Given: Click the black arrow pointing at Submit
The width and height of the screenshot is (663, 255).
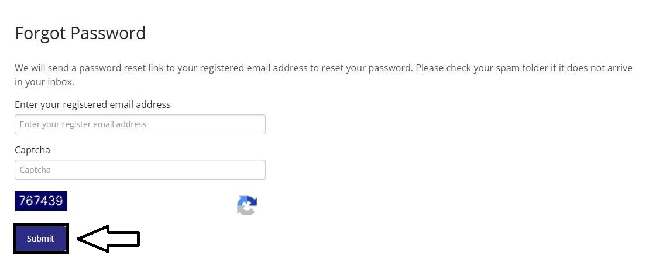Looking at the screenshot, I should [108, 238].
